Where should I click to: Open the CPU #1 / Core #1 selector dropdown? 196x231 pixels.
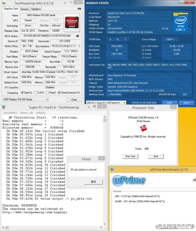[x=106, y=103]
